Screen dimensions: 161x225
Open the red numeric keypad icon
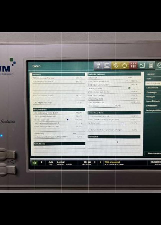133,65
